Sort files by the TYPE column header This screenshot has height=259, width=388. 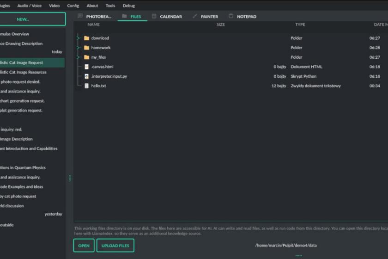point(300,25)
